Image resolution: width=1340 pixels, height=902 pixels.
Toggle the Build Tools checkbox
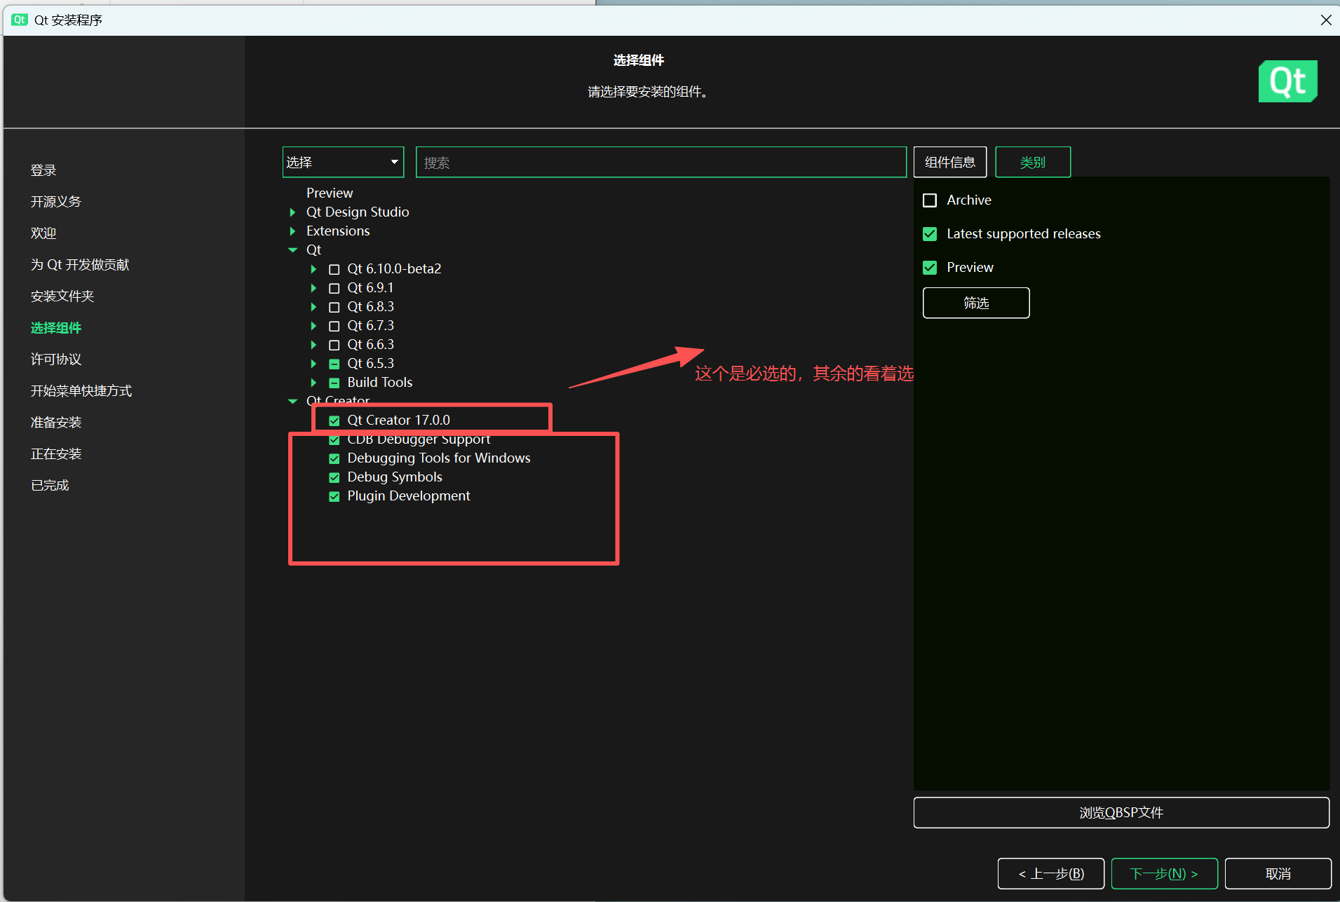pyautogui.click(x=334, y=383)
